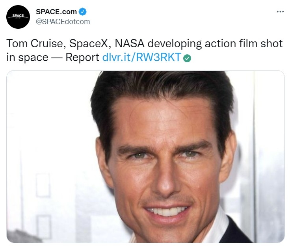Click the green checkmark badge after the link

[188, 58]
